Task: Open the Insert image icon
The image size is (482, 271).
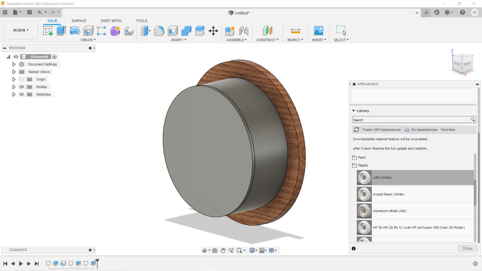Action: tap(319, 31)
